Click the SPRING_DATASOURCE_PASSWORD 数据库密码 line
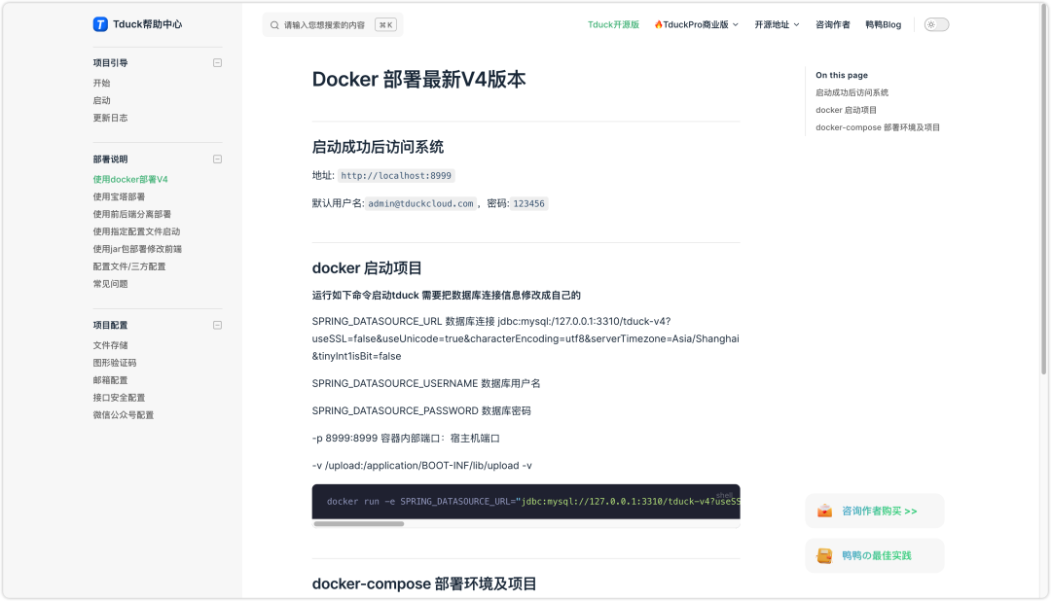The width and height of the screenshot is (1051, 601). click(421, 411)
